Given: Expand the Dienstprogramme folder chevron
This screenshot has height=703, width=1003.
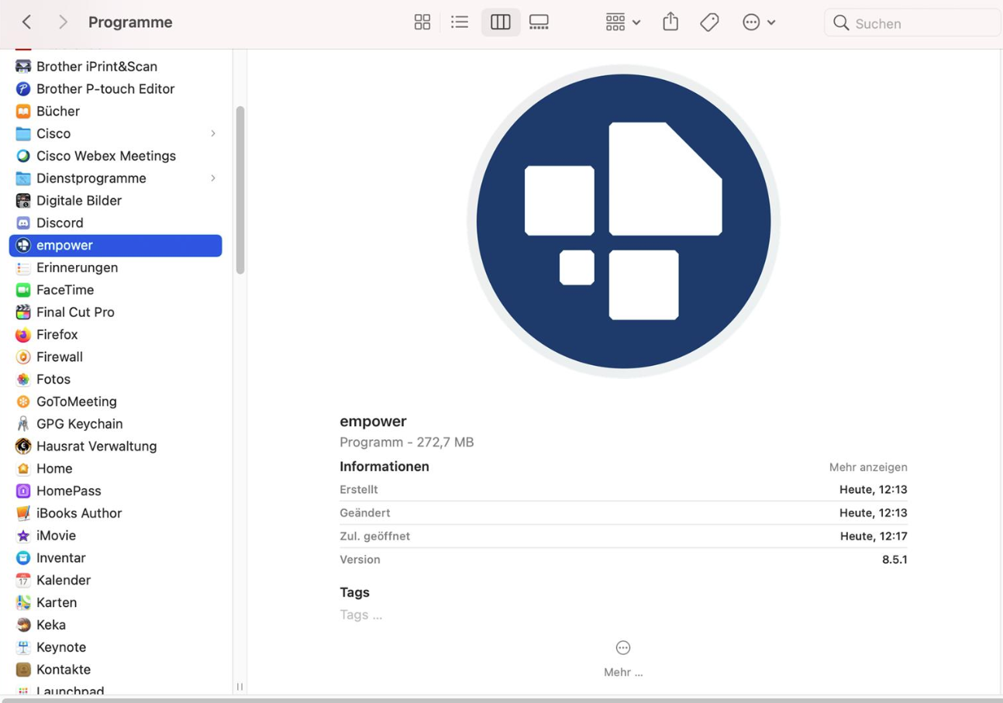Looking at the screenshot, I should point(213,178).
